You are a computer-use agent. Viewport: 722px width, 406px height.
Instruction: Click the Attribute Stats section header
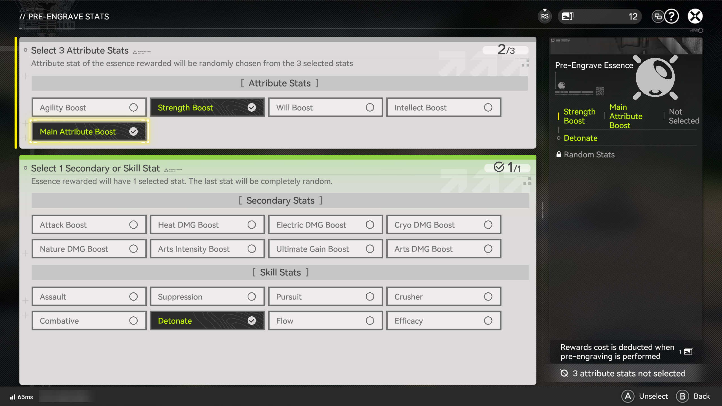point(279,83)
